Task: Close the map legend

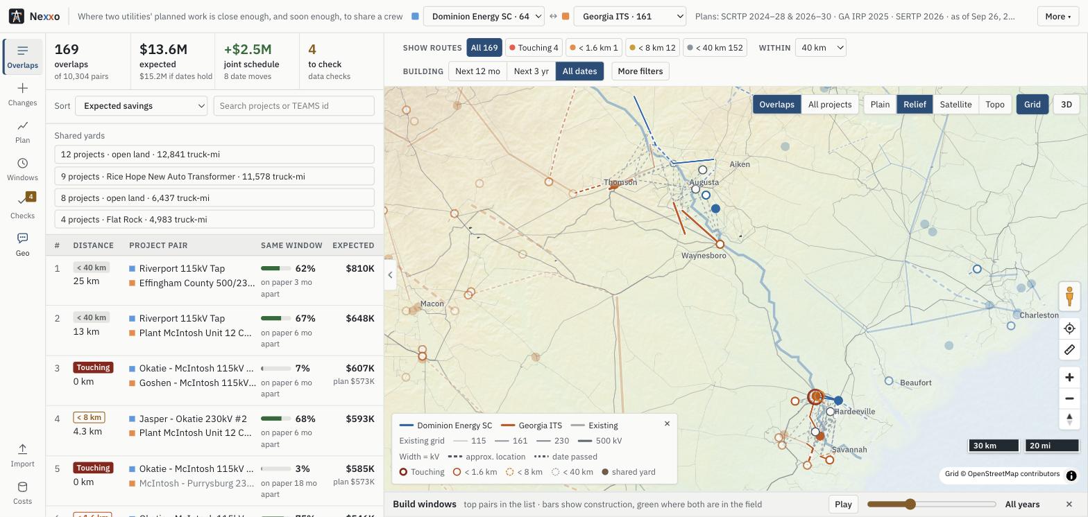Action: coord(667,423)
